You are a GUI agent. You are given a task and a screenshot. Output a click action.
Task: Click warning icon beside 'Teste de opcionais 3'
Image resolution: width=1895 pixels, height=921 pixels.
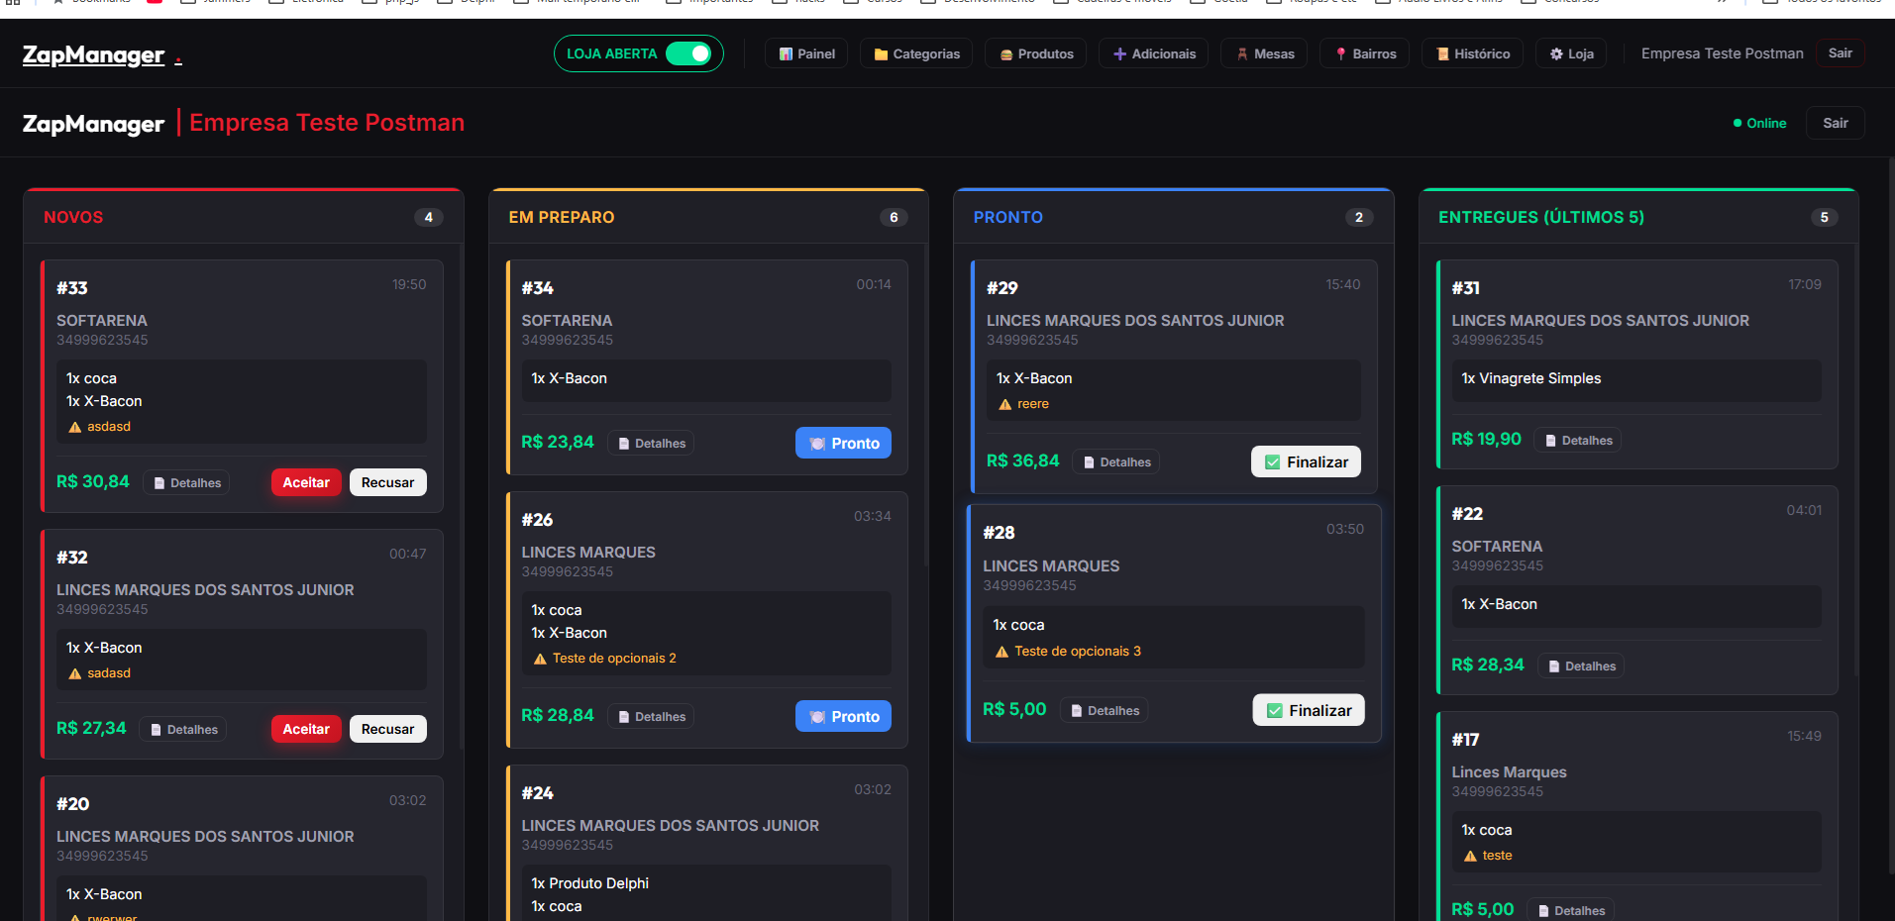click(1001, 652)
